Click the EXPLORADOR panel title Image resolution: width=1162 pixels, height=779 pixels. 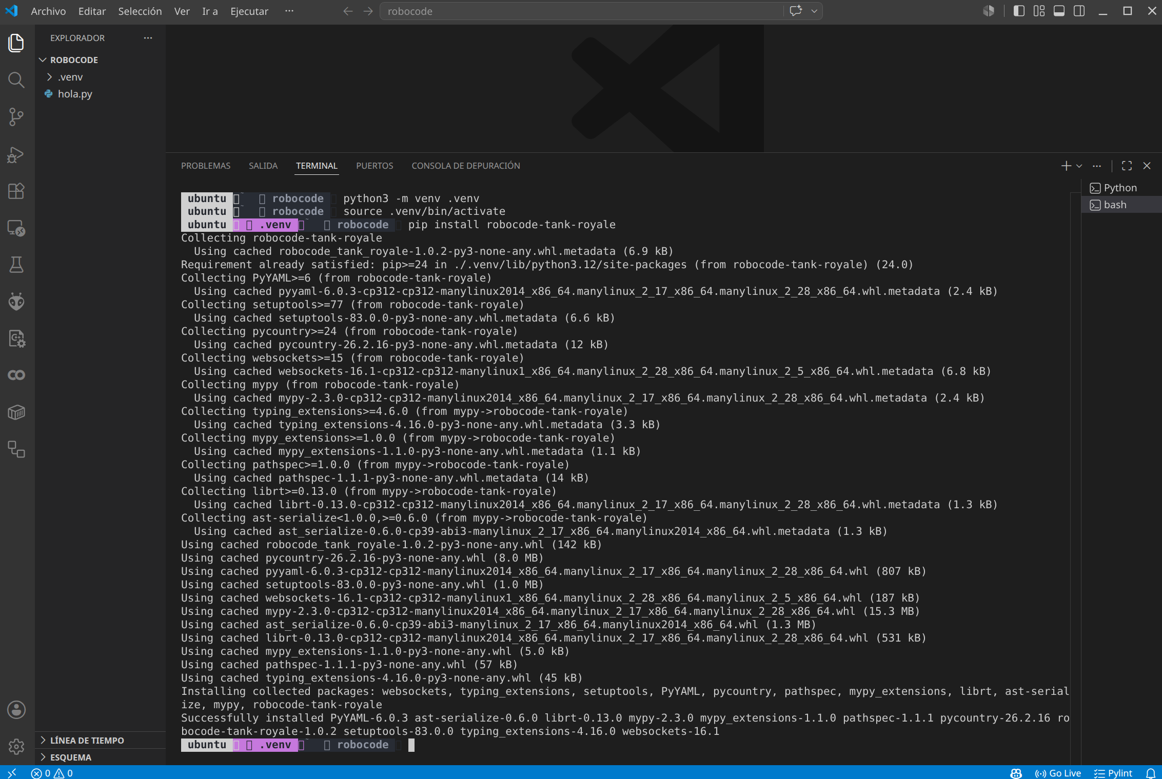tap(77, 38)
